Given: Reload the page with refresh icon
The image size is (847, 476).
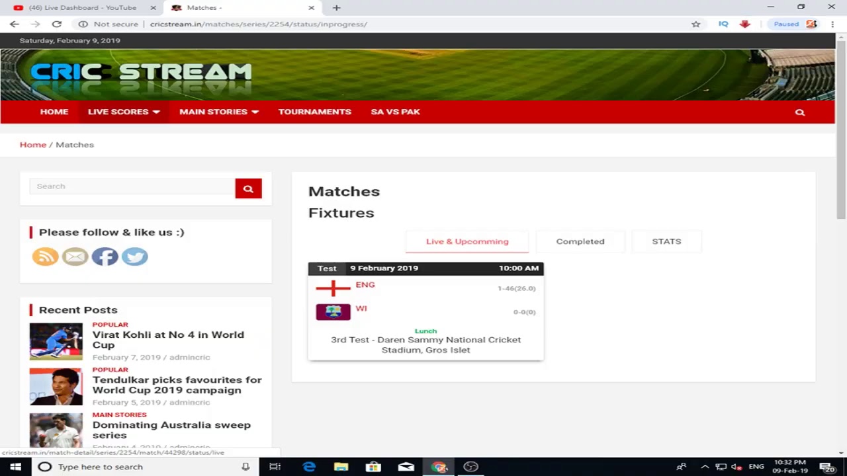Looking at the screenshot, I should 57,24.
